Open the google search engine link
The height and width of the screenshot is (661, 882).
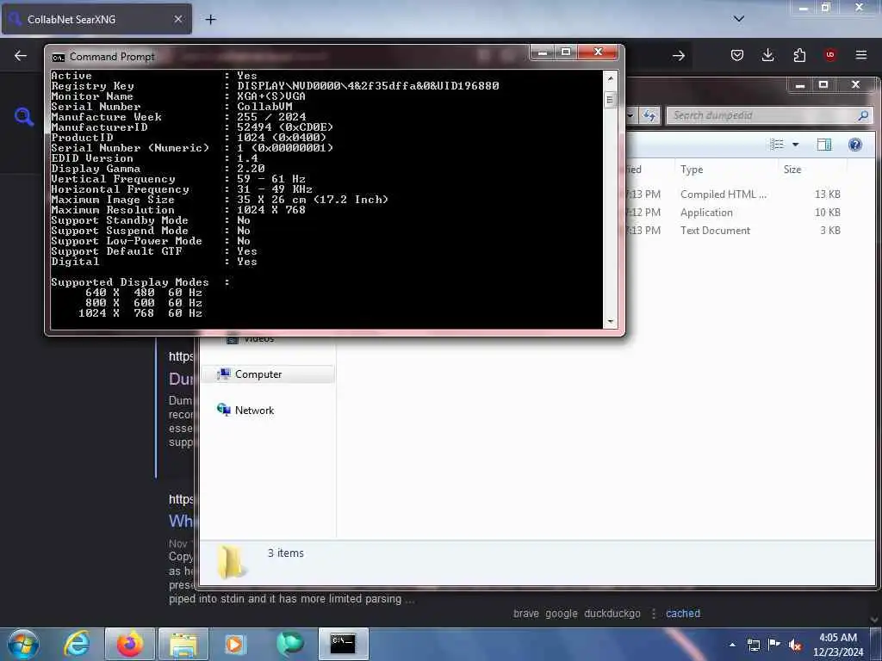pyautogui.click(x=562, y=613)
